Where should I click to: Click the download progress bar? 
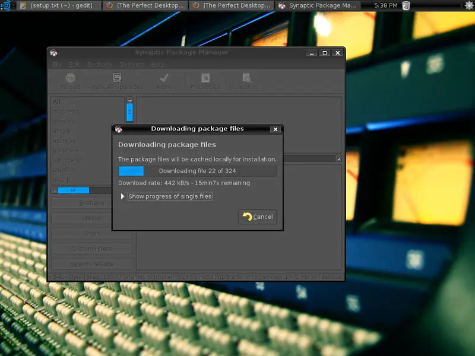coord(198,171)
